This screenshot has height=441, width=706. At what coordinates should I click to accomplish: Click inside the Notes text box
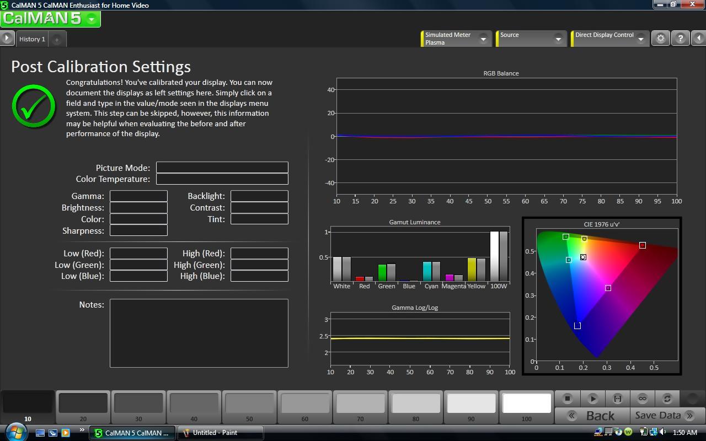(x=199, y=333)
